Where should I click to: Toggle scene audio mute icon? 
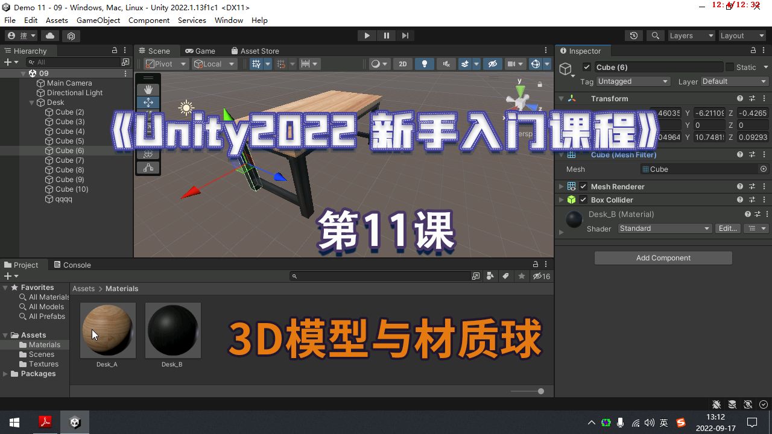point(446,64)
